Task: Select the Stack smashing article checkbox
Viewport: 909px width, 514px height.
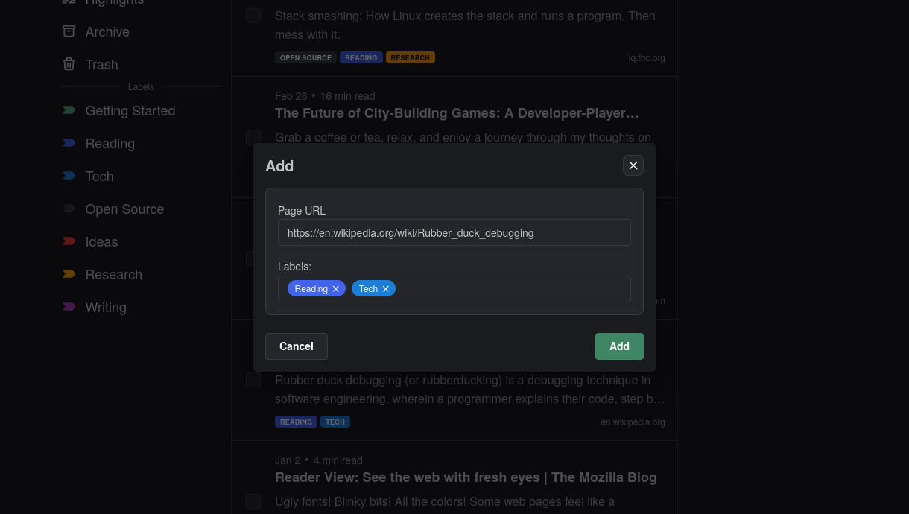Action: coord(253,16)
